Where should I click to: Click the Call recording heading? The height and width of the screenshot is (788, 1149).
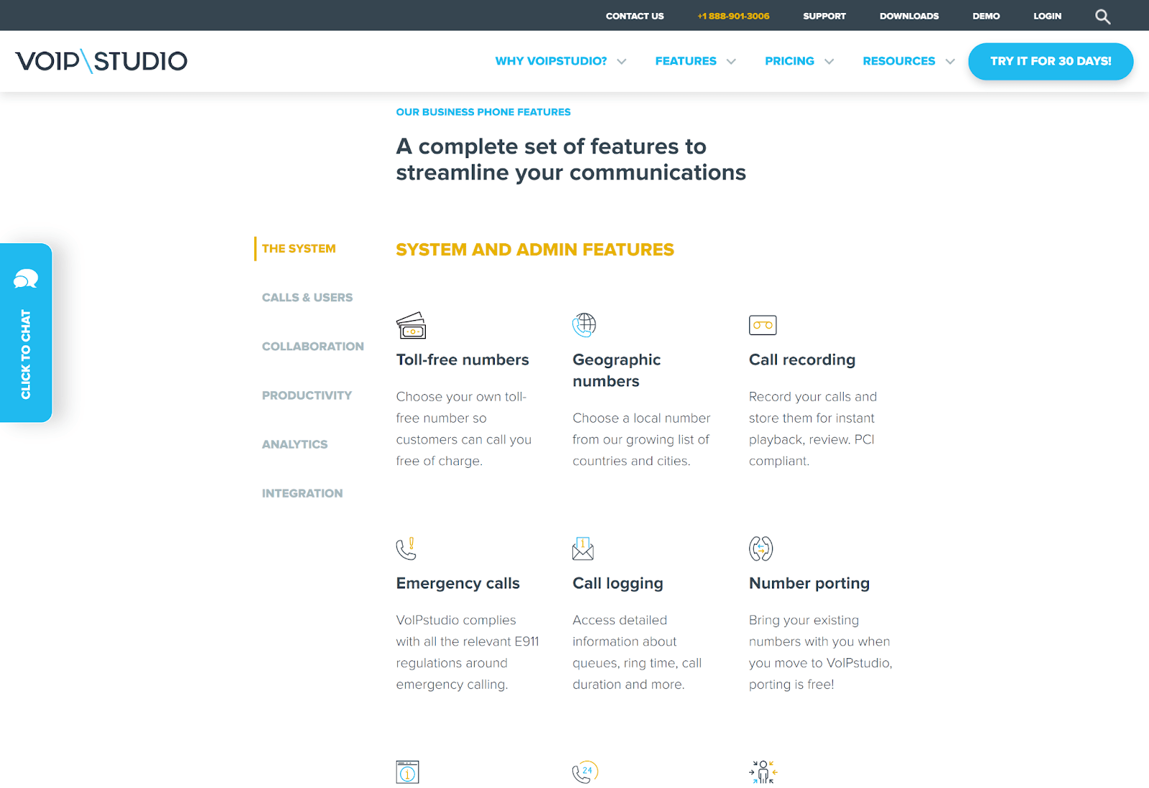(x=802, y=360)
